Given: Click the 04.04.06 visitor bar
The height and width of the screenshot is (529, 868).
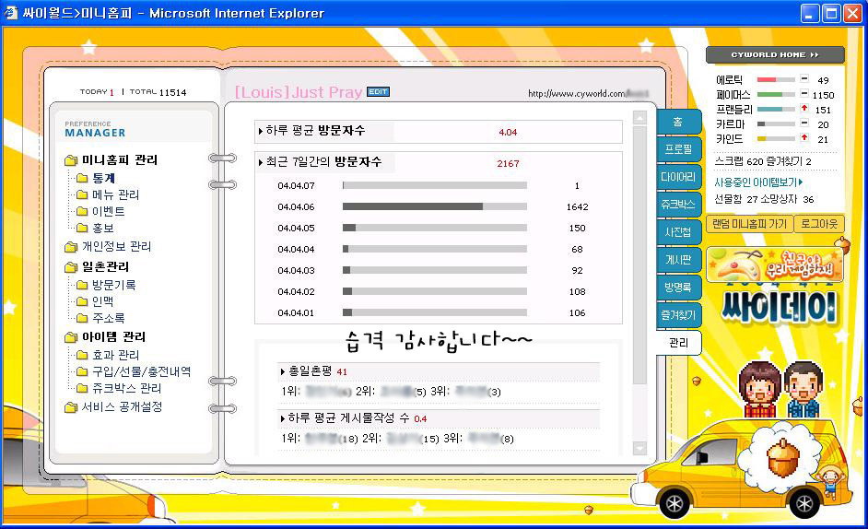Looking at the screenshot, I should click(435, 206).
